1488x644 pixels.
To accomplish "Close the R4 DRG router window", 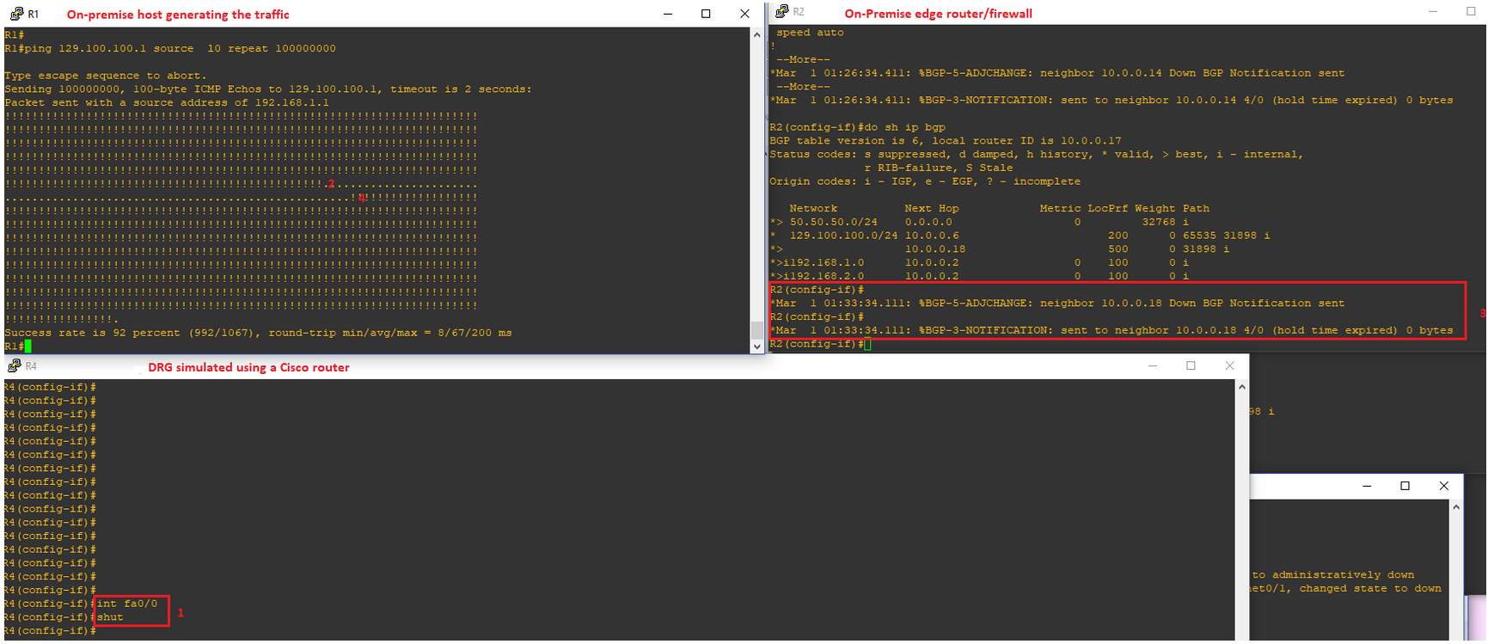I will coord(1229,366).
